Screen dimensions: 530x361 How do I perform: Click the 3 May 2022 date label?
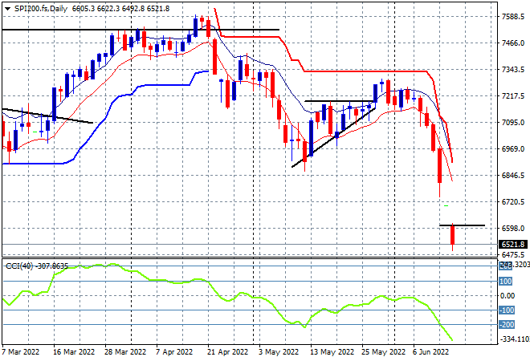point(279,352)
